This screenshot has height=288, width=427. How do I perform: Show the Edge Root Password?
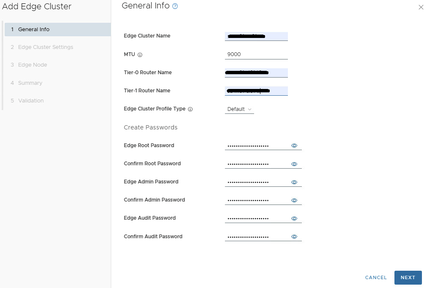pyautogui.click(x=294, y=145)
